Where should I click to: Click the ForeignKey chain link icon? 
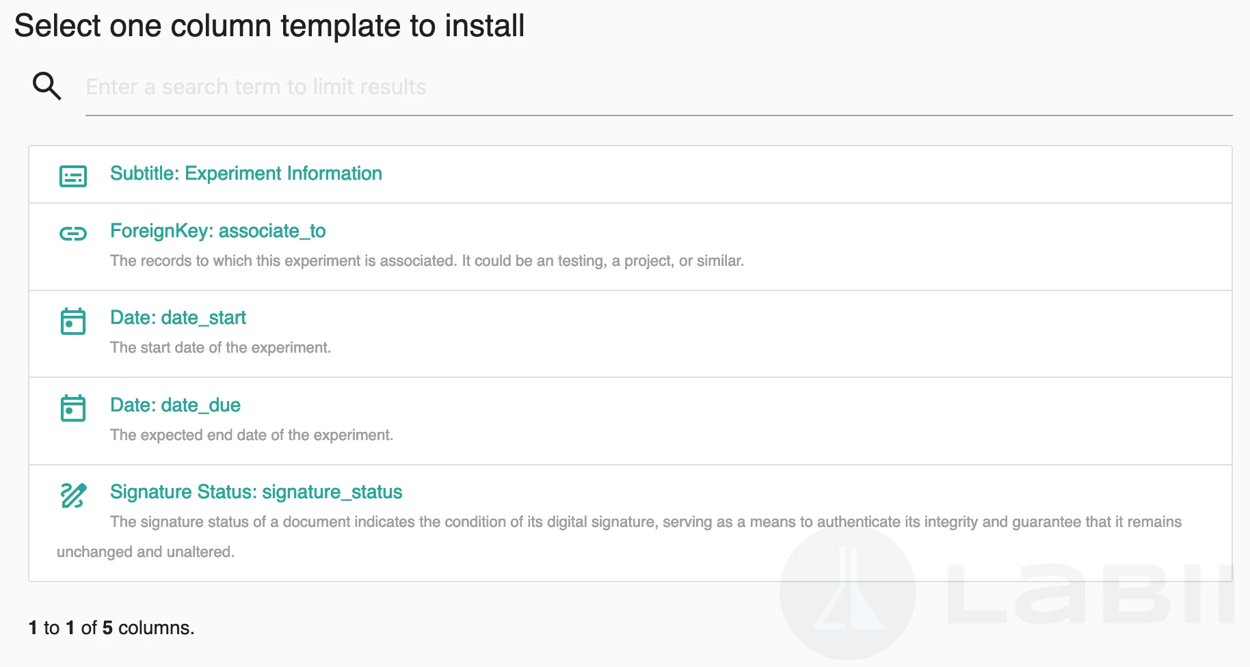(73, 234)
